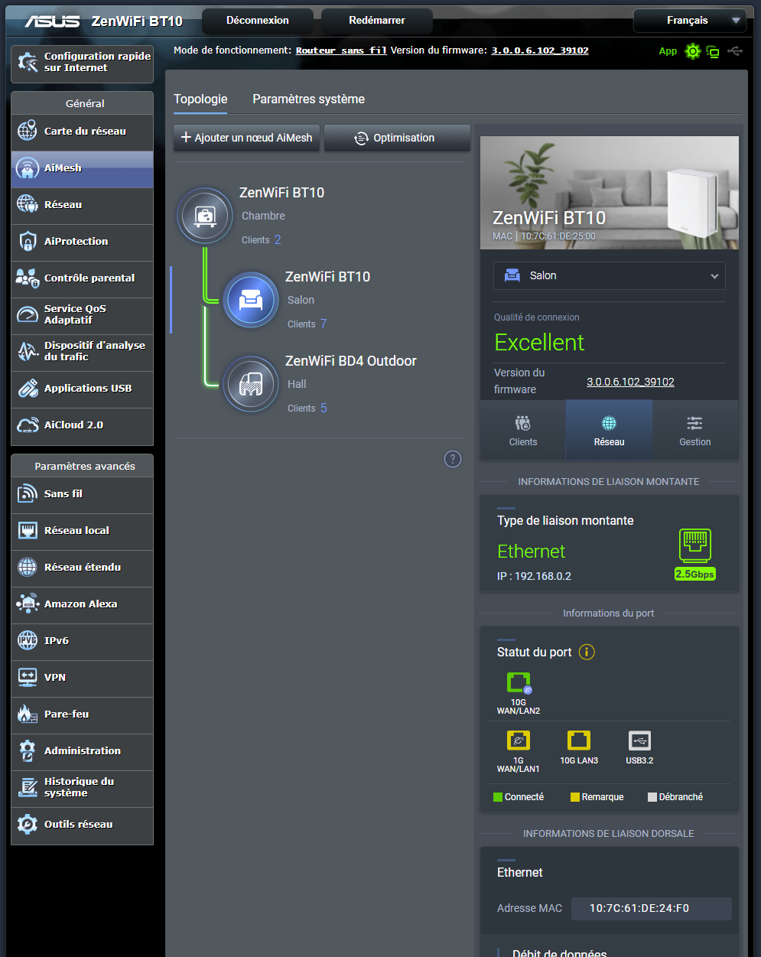Select the ZenWiFi BD4 Outdoor node

tap(251, 384)
